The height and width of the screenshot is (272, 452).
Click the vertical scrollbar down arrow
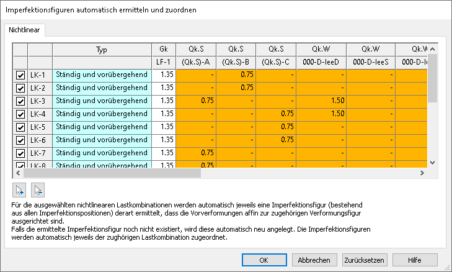pyautogui.click(x=432, y=163)
